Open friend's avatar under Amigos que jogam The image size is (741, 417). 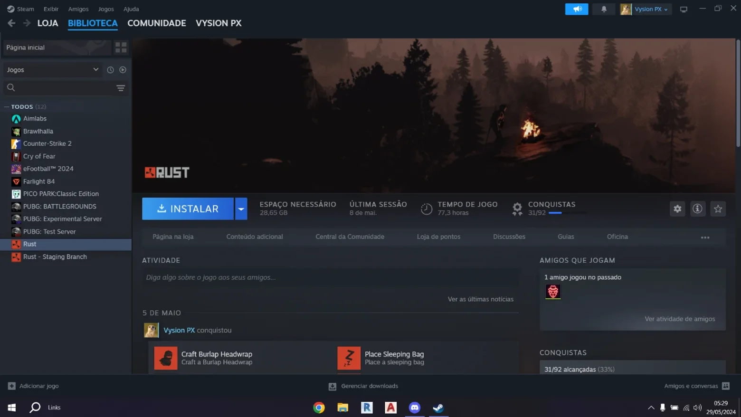pyautogui.click(x=553, y=292)
